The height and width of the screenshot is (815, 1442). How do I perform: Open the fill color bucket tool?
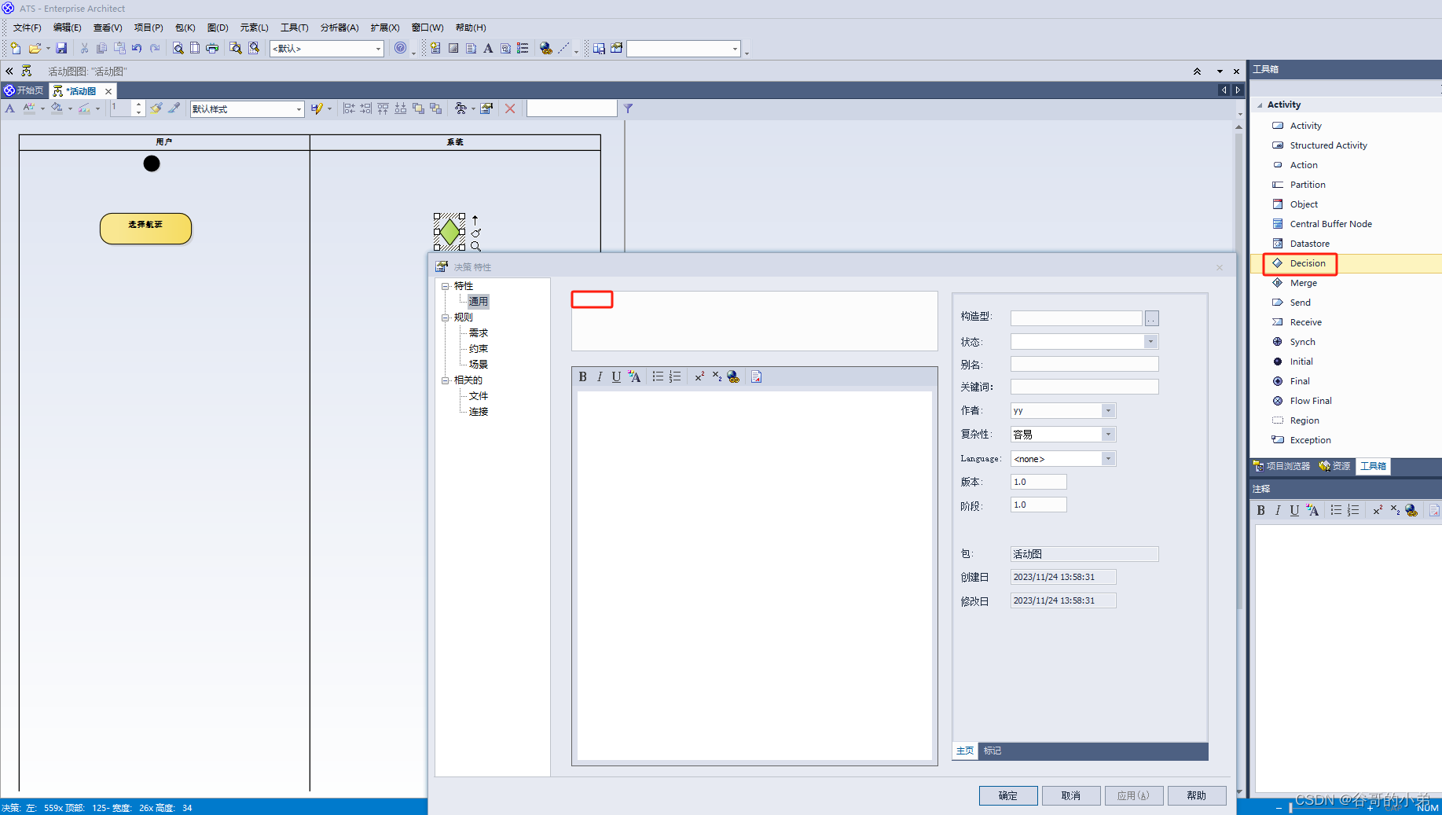(x=57, y=108)
